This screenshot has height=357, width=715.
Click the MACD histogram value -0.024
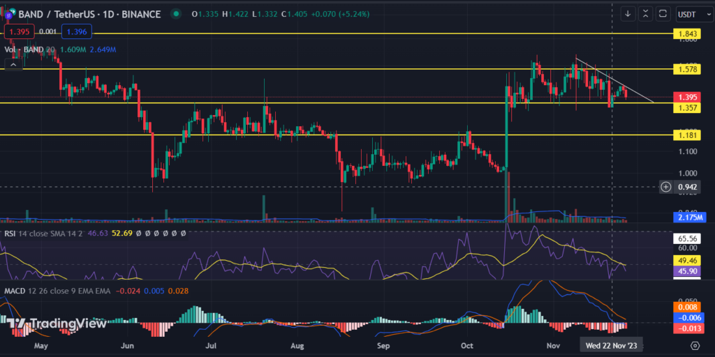click(x=128, y=291)
